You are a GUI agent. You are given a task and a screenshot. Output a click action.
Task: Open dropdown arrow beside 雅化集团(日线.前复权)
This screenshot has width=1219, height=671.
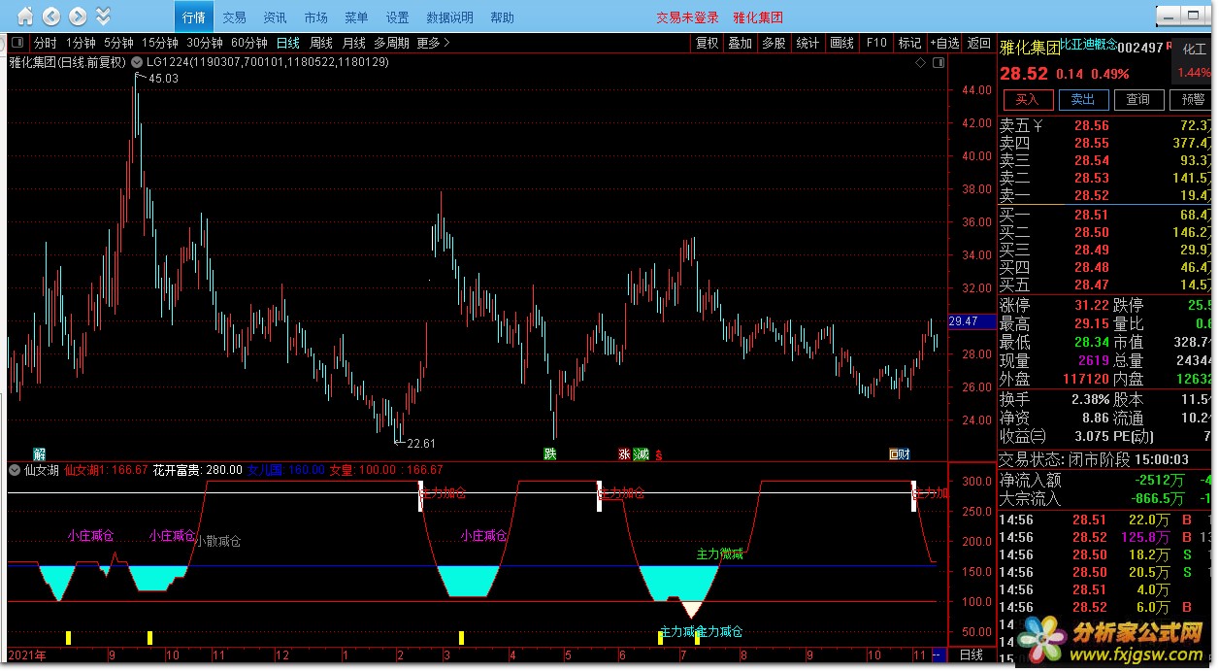pos(137,62)
